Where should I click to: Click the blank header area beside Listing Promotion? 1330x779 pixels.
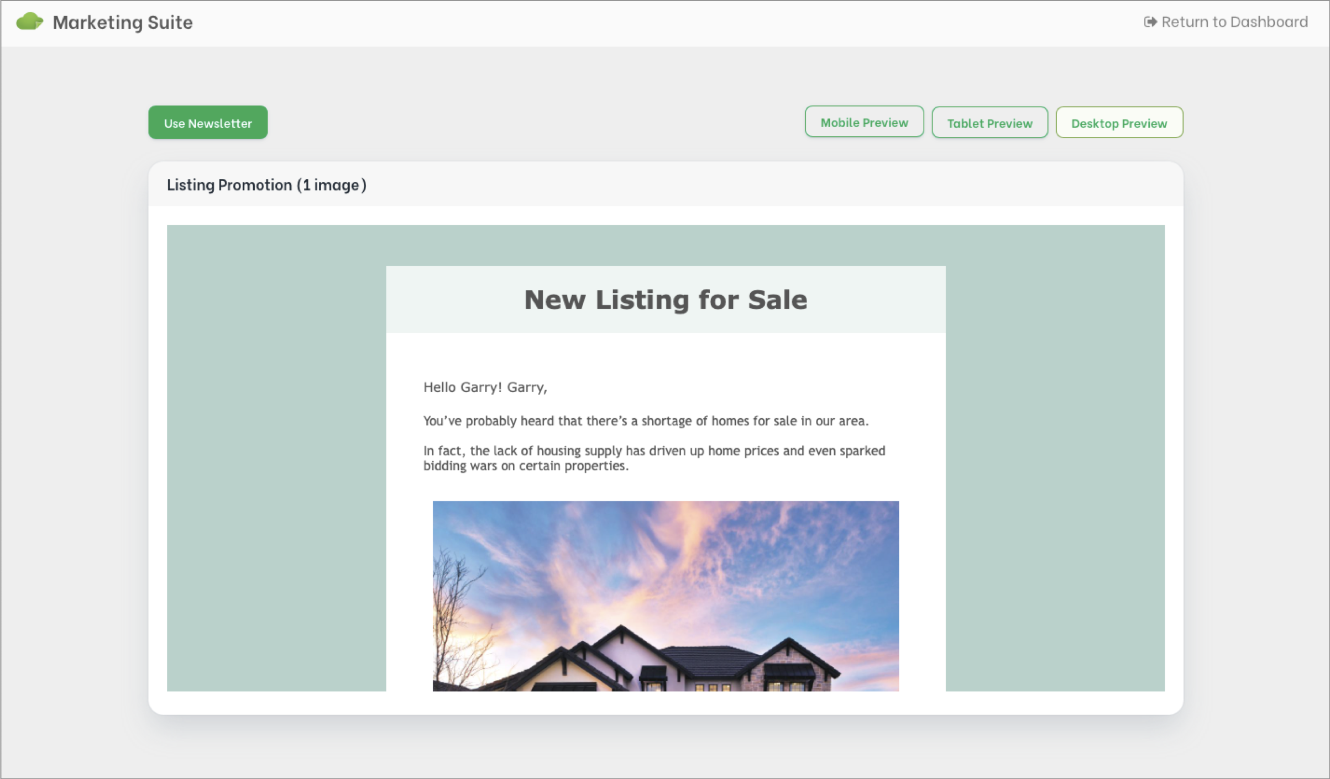[x=774, y=185]
